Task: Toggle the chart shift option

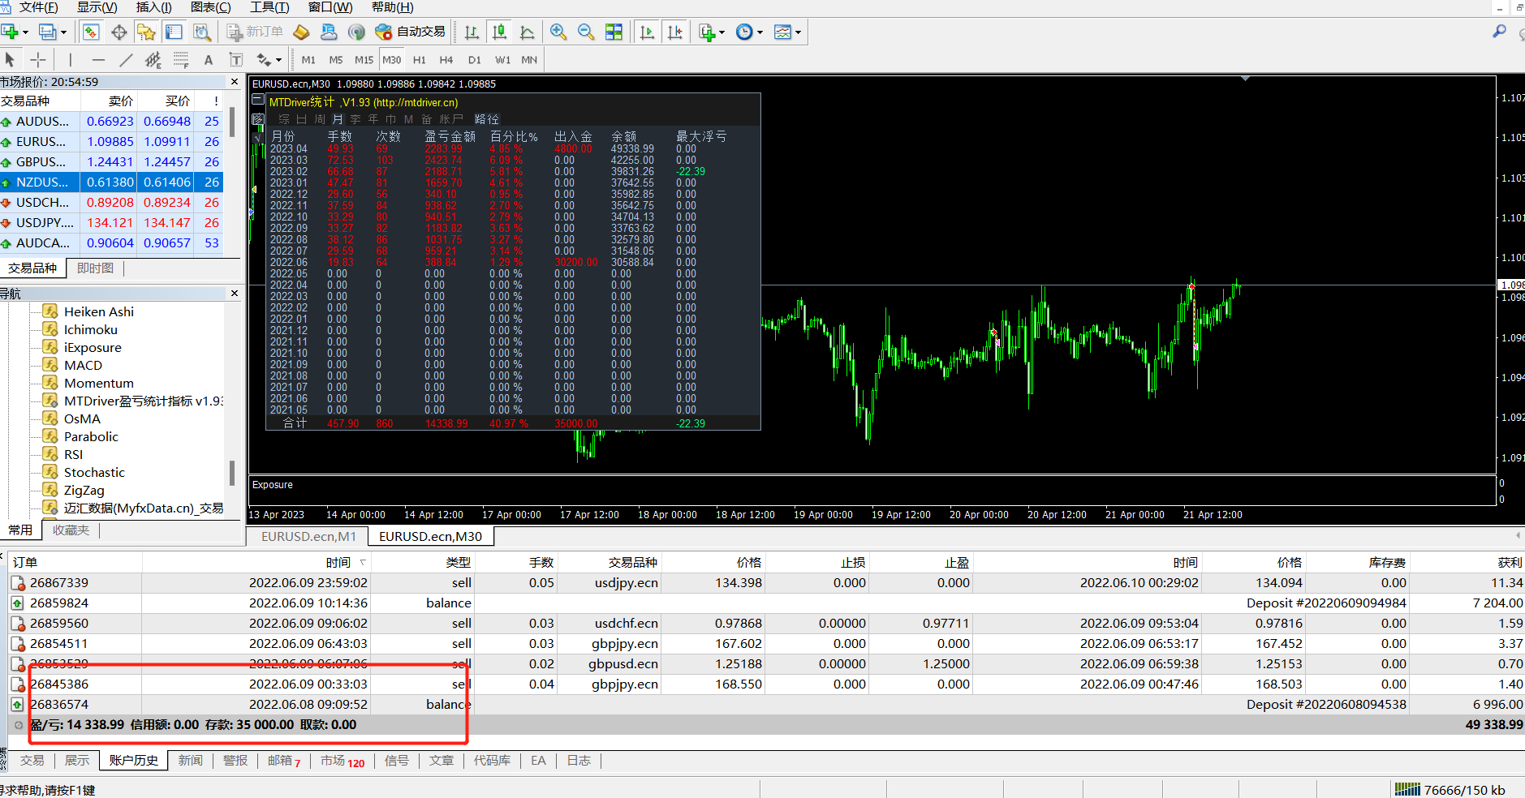Action: (675, 32)
